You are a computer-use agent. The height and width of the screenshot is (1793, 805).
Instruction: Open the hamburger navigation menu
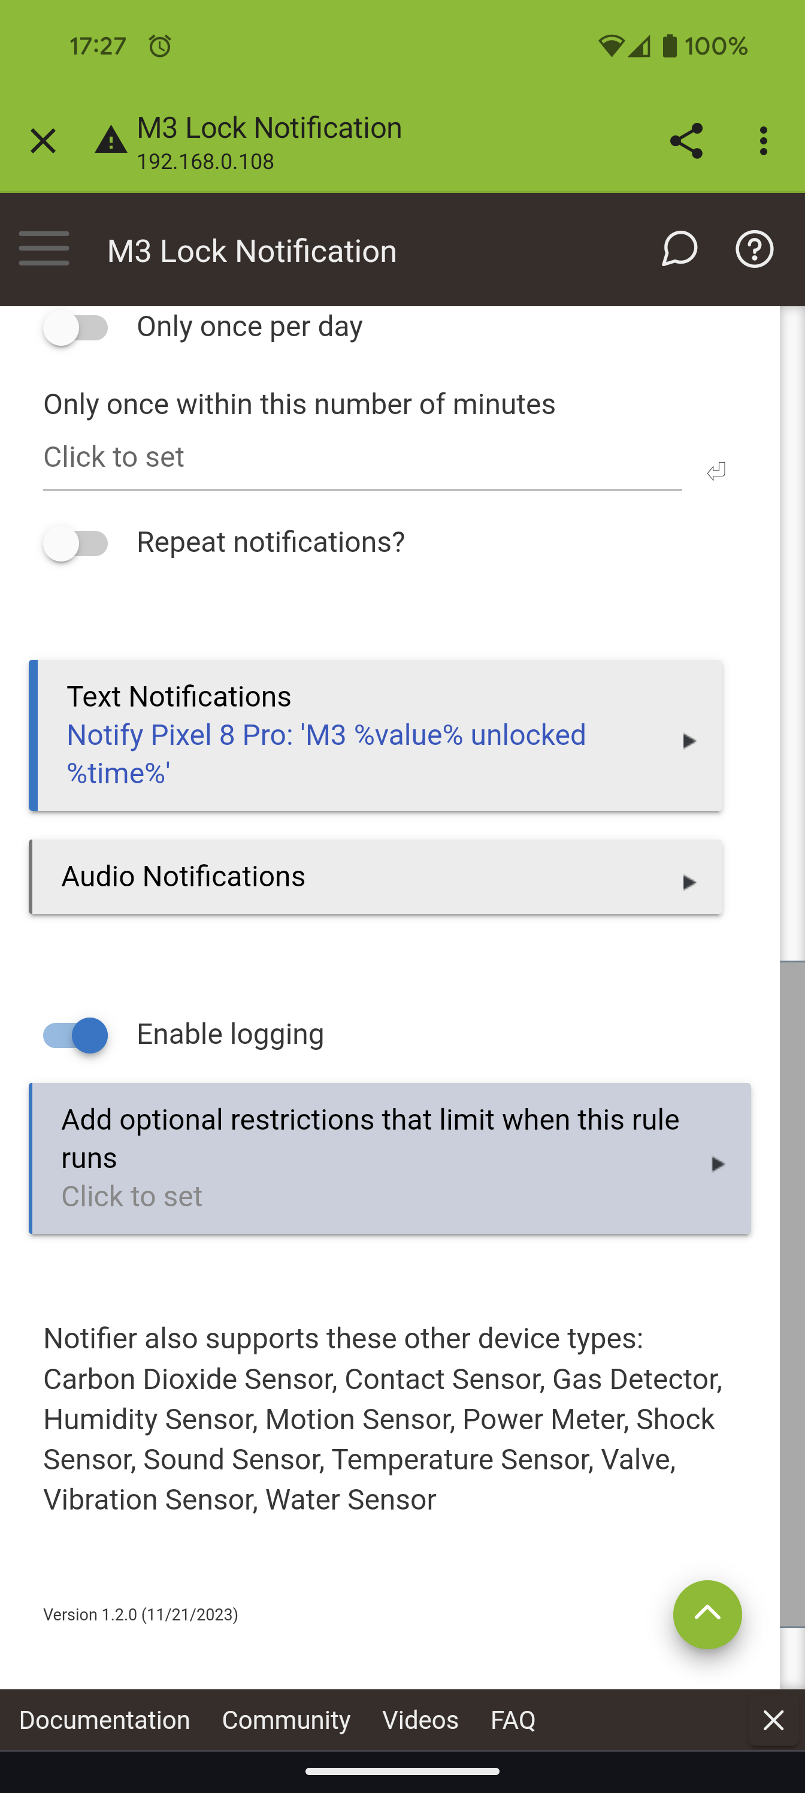point(44,249)
